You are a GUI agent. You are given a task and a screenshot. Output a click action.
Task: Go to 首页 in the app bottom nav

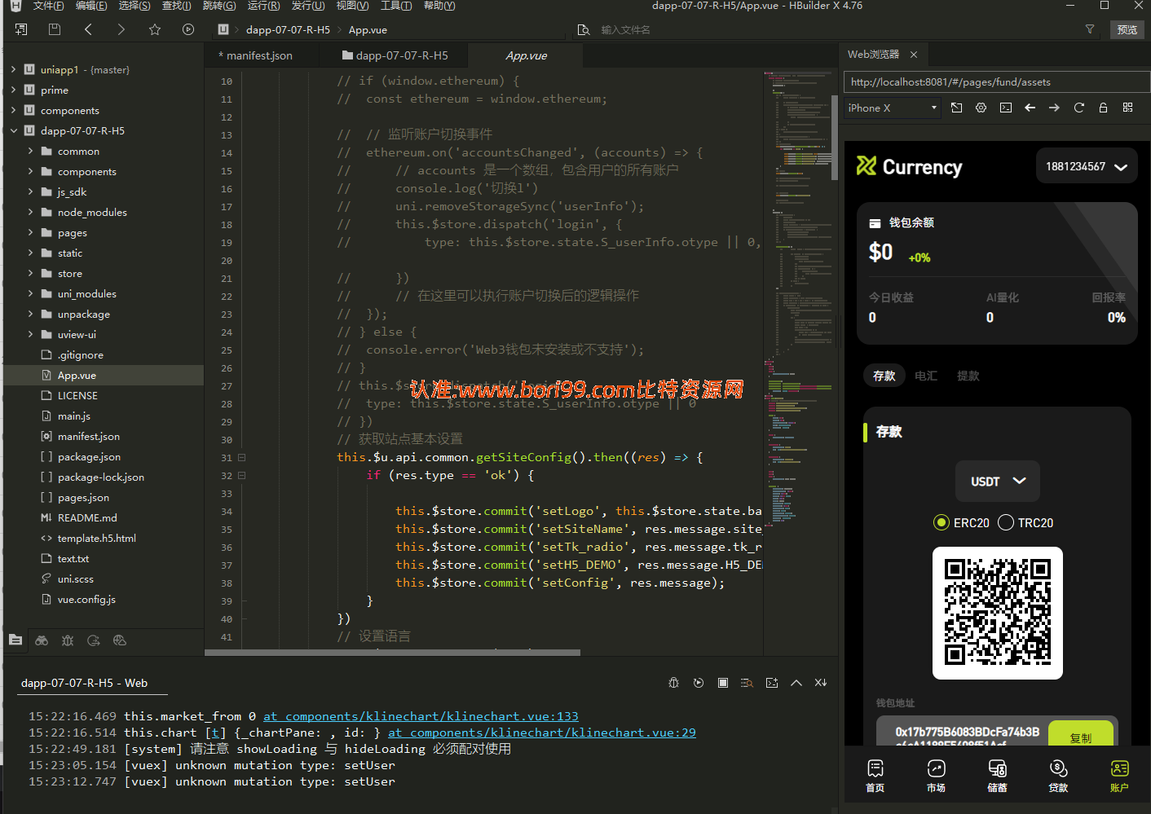[x=875, y=776]
